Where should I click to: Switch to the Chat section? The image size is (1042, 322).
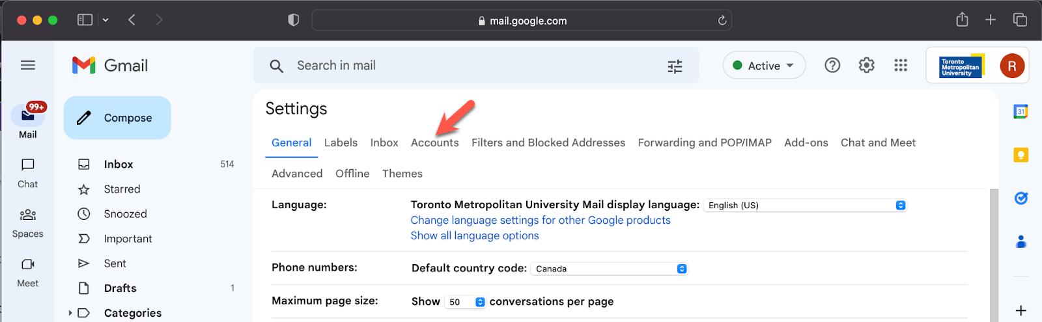pyautogui.click(x=27, y=172)
